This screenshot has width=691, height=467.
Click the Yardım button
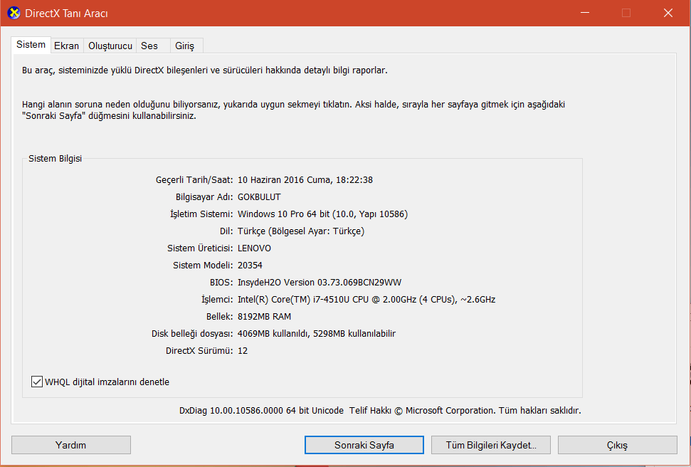point(71,445)
